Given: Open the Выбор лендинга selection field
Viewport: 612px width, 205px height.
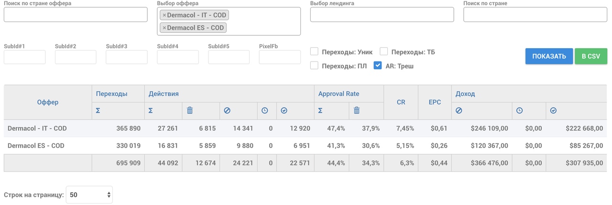Looking at the screenshot, I should click(x=382, y=15).
